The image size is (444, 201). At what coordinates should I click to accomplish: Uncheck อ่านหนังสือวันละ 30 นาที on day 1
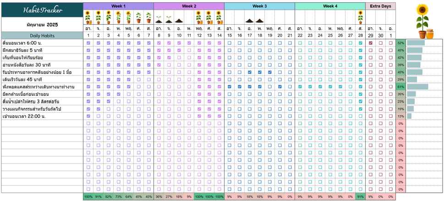(88, 65)
